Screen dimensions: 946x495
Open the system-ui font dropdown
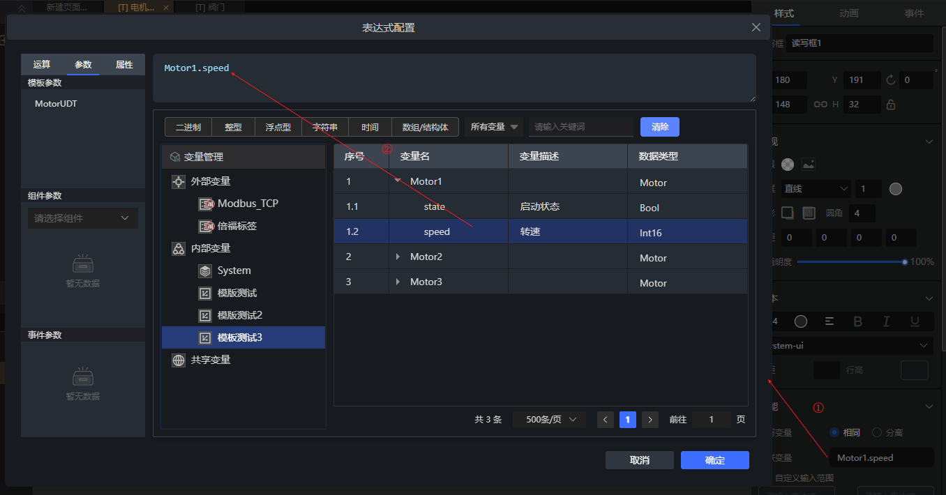click(853, 345)
